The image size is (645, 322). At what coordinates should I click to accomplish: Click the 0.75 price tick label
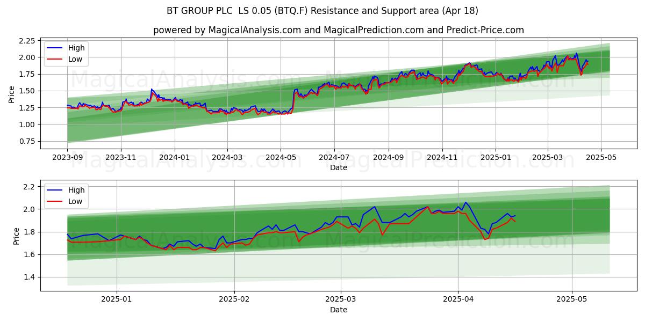coord(27,141)
